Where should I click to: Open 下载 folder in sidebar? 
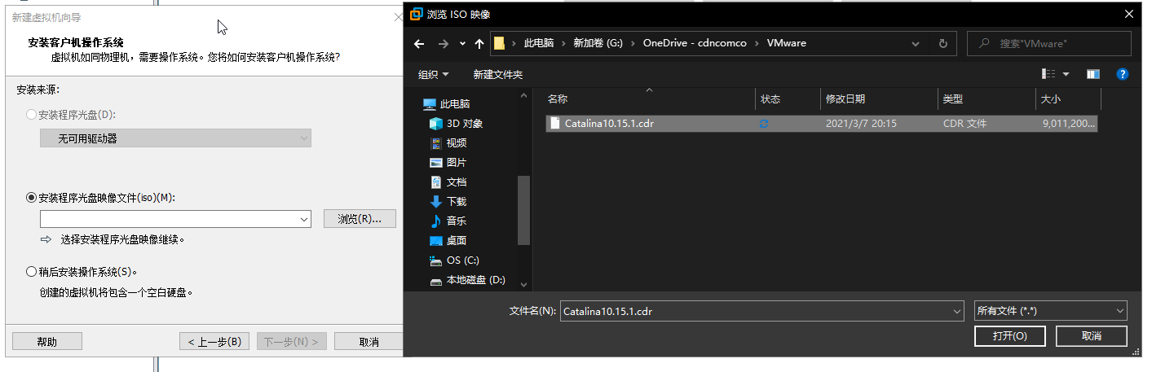(456, 202)
